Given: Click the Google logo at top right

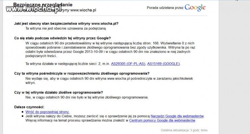Looking at the screenshot, I should coord(195,8).
